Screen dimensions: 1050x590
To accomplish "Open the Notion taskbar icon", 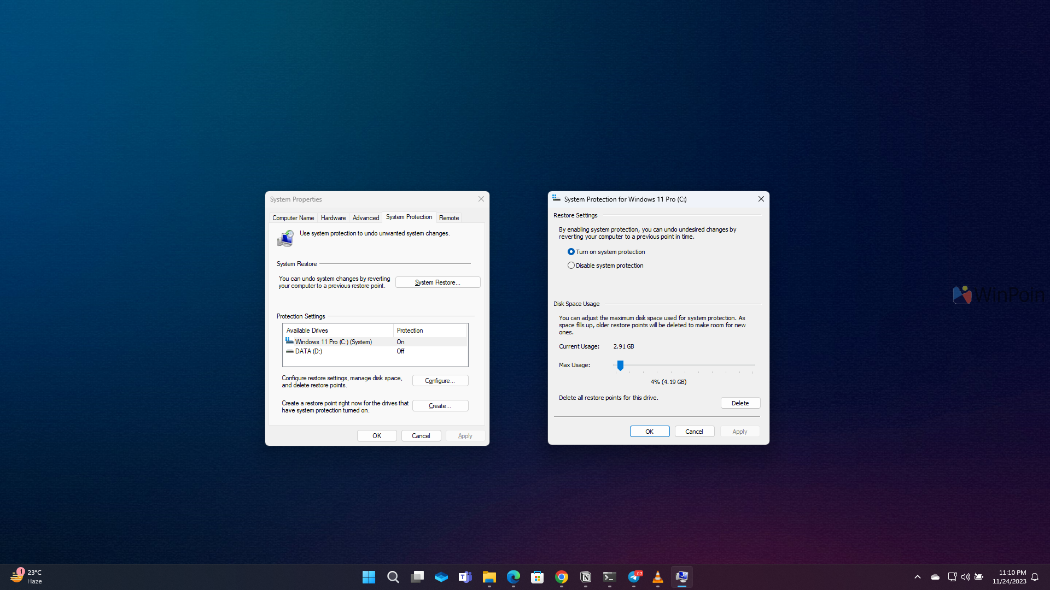I will [x=586, y=577].
